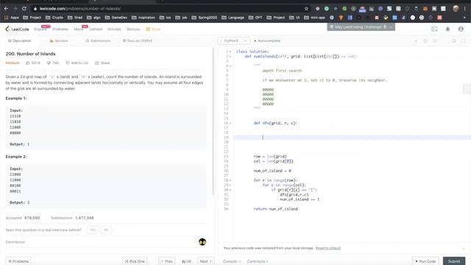Screen dimensions: 471x265
Task: Click the contributor avatar icon
Action: pyautogui.click(x=202, y=241)
